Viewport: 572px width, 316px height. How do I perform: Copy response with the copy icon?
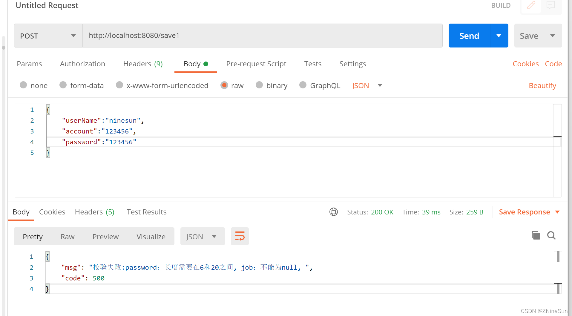pos(536,235)
